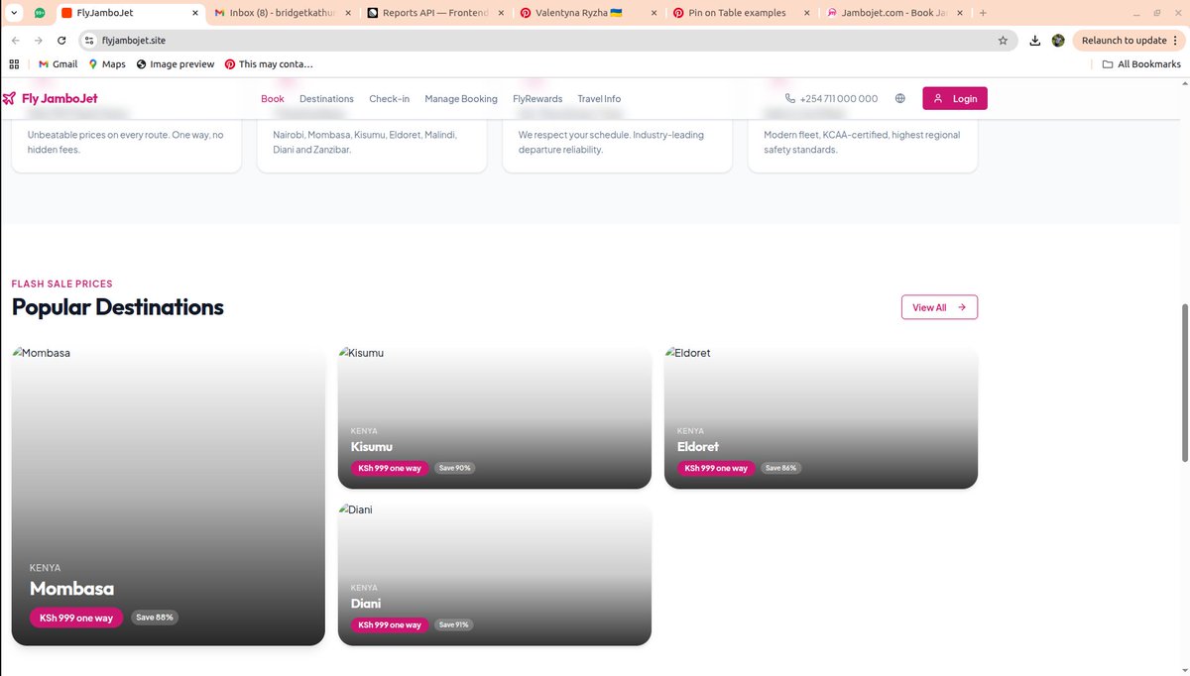
Task: Click Kisumu KSh 999 one way badge
Action: 390,468
